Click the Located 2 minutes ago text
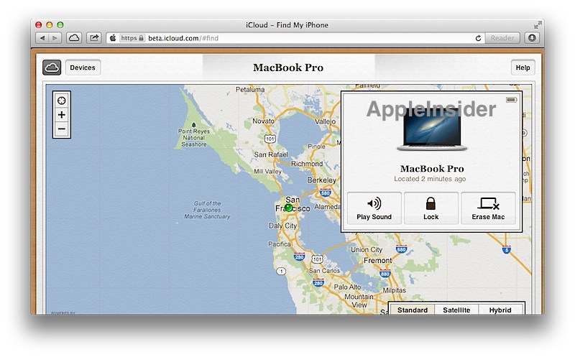Image resolution: width=575 pixels, height=357 pixels. [430, 179]
